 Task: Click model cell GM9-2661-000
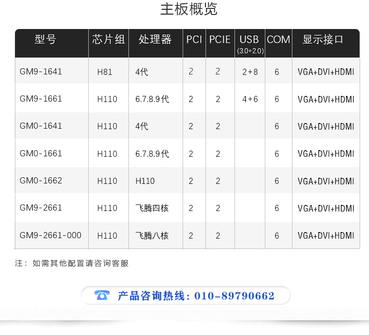coord(50,235)
